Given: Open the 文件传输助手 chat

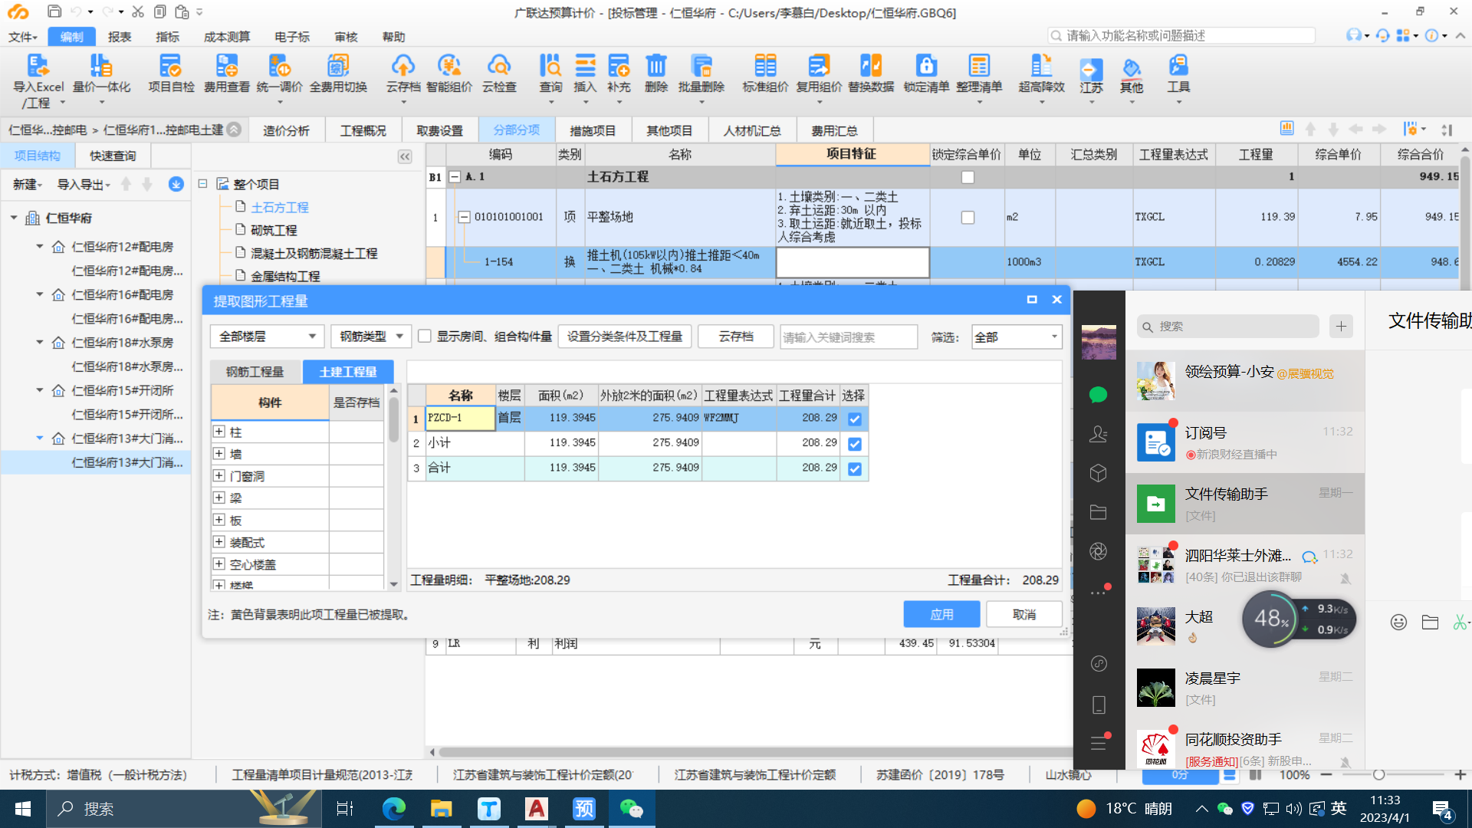Looking at the screenshot, I should pos(1244,504).
